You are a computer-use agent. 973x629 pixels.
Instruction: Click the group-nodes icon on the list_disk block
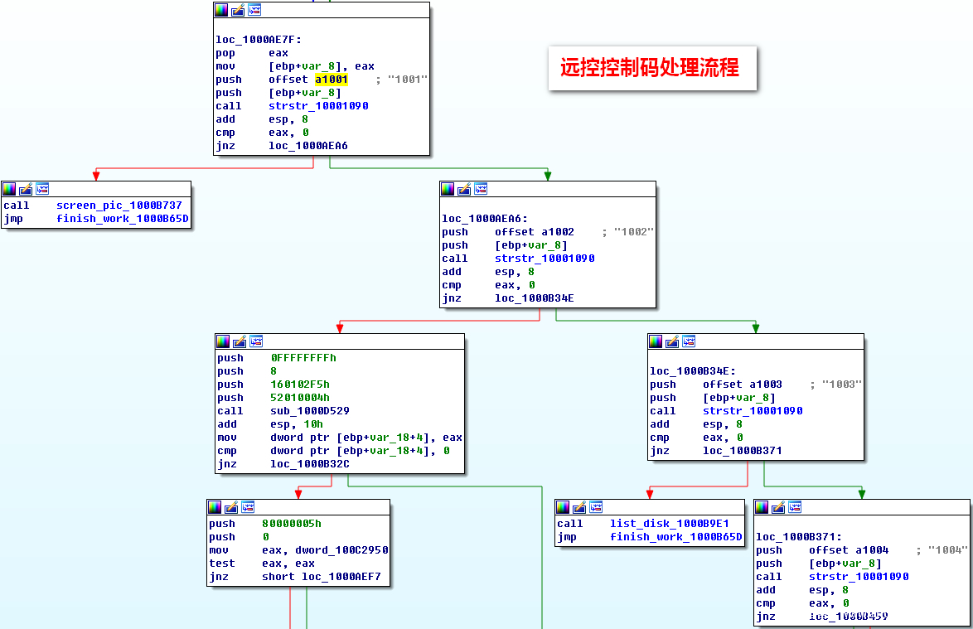596,507
